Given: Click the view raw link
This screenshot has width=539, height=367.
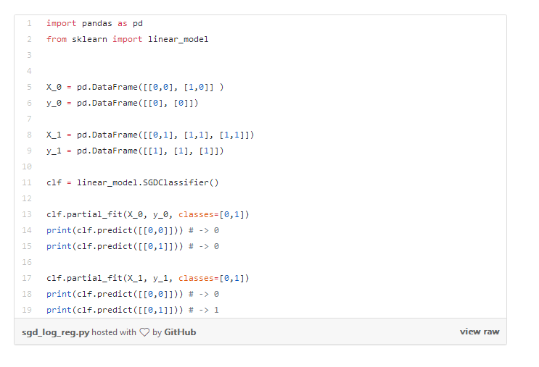Looking at the screenshot, I should tap(480, 332).
